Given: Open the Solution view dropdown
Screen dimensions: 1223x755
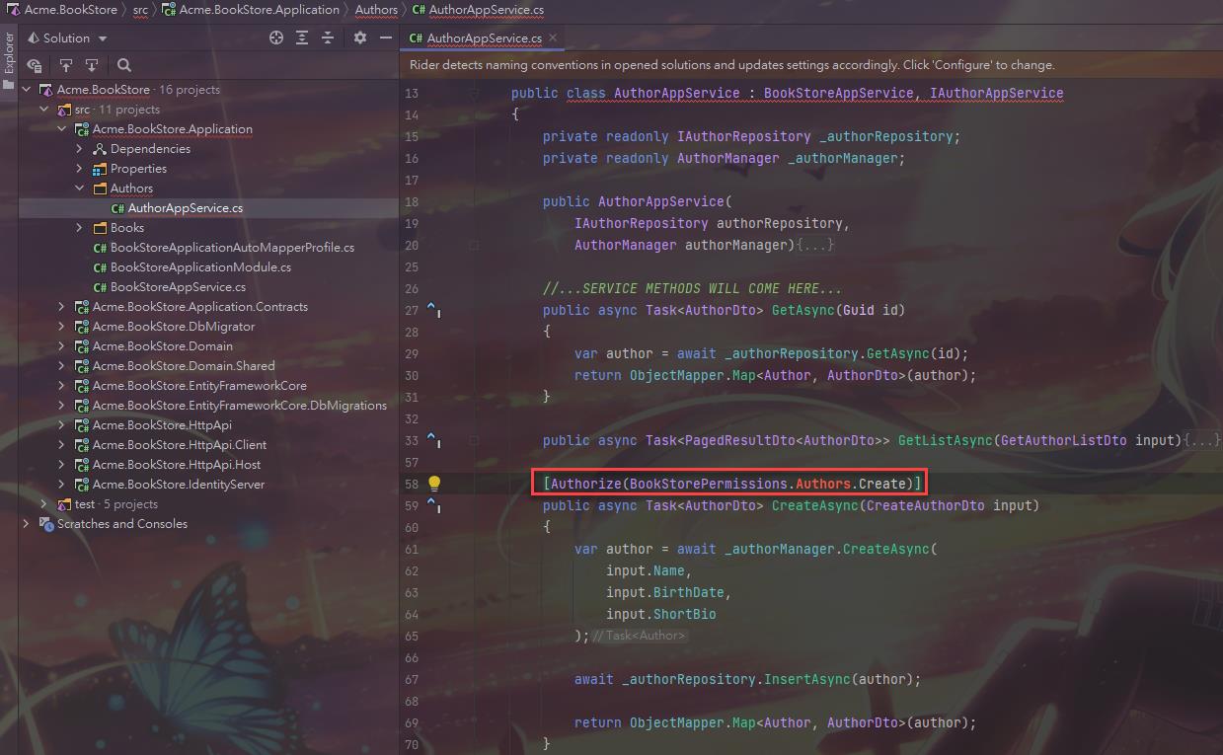Looking at the screenshot, I should pyautogui.click(x=103, y=38).
